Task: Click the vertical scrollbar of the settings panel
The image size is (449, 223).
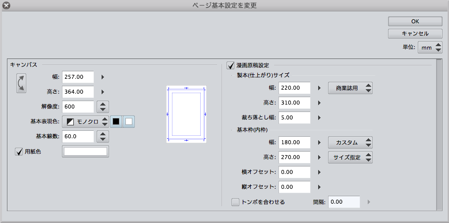Action: coord(439,135)
